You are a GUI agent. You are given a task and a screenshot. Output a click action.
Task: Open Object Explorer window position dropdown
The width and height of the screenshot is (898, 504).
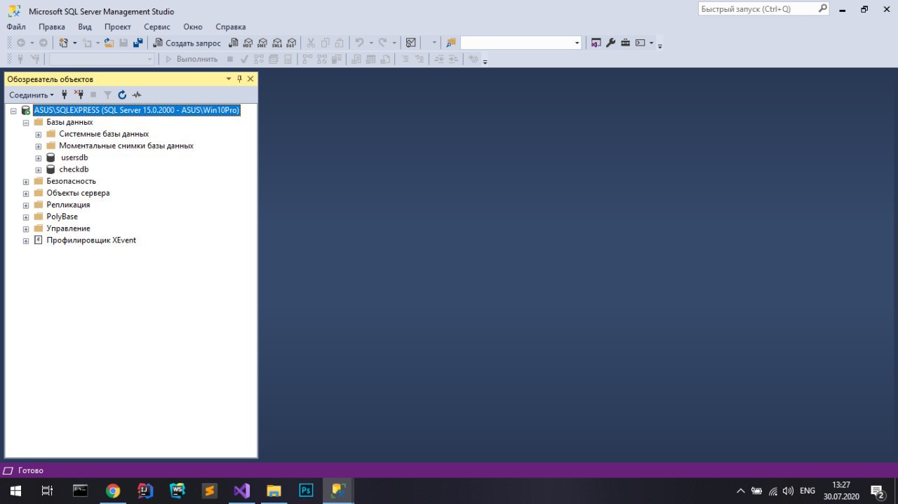pyautogui.click(x=229, y=79)
